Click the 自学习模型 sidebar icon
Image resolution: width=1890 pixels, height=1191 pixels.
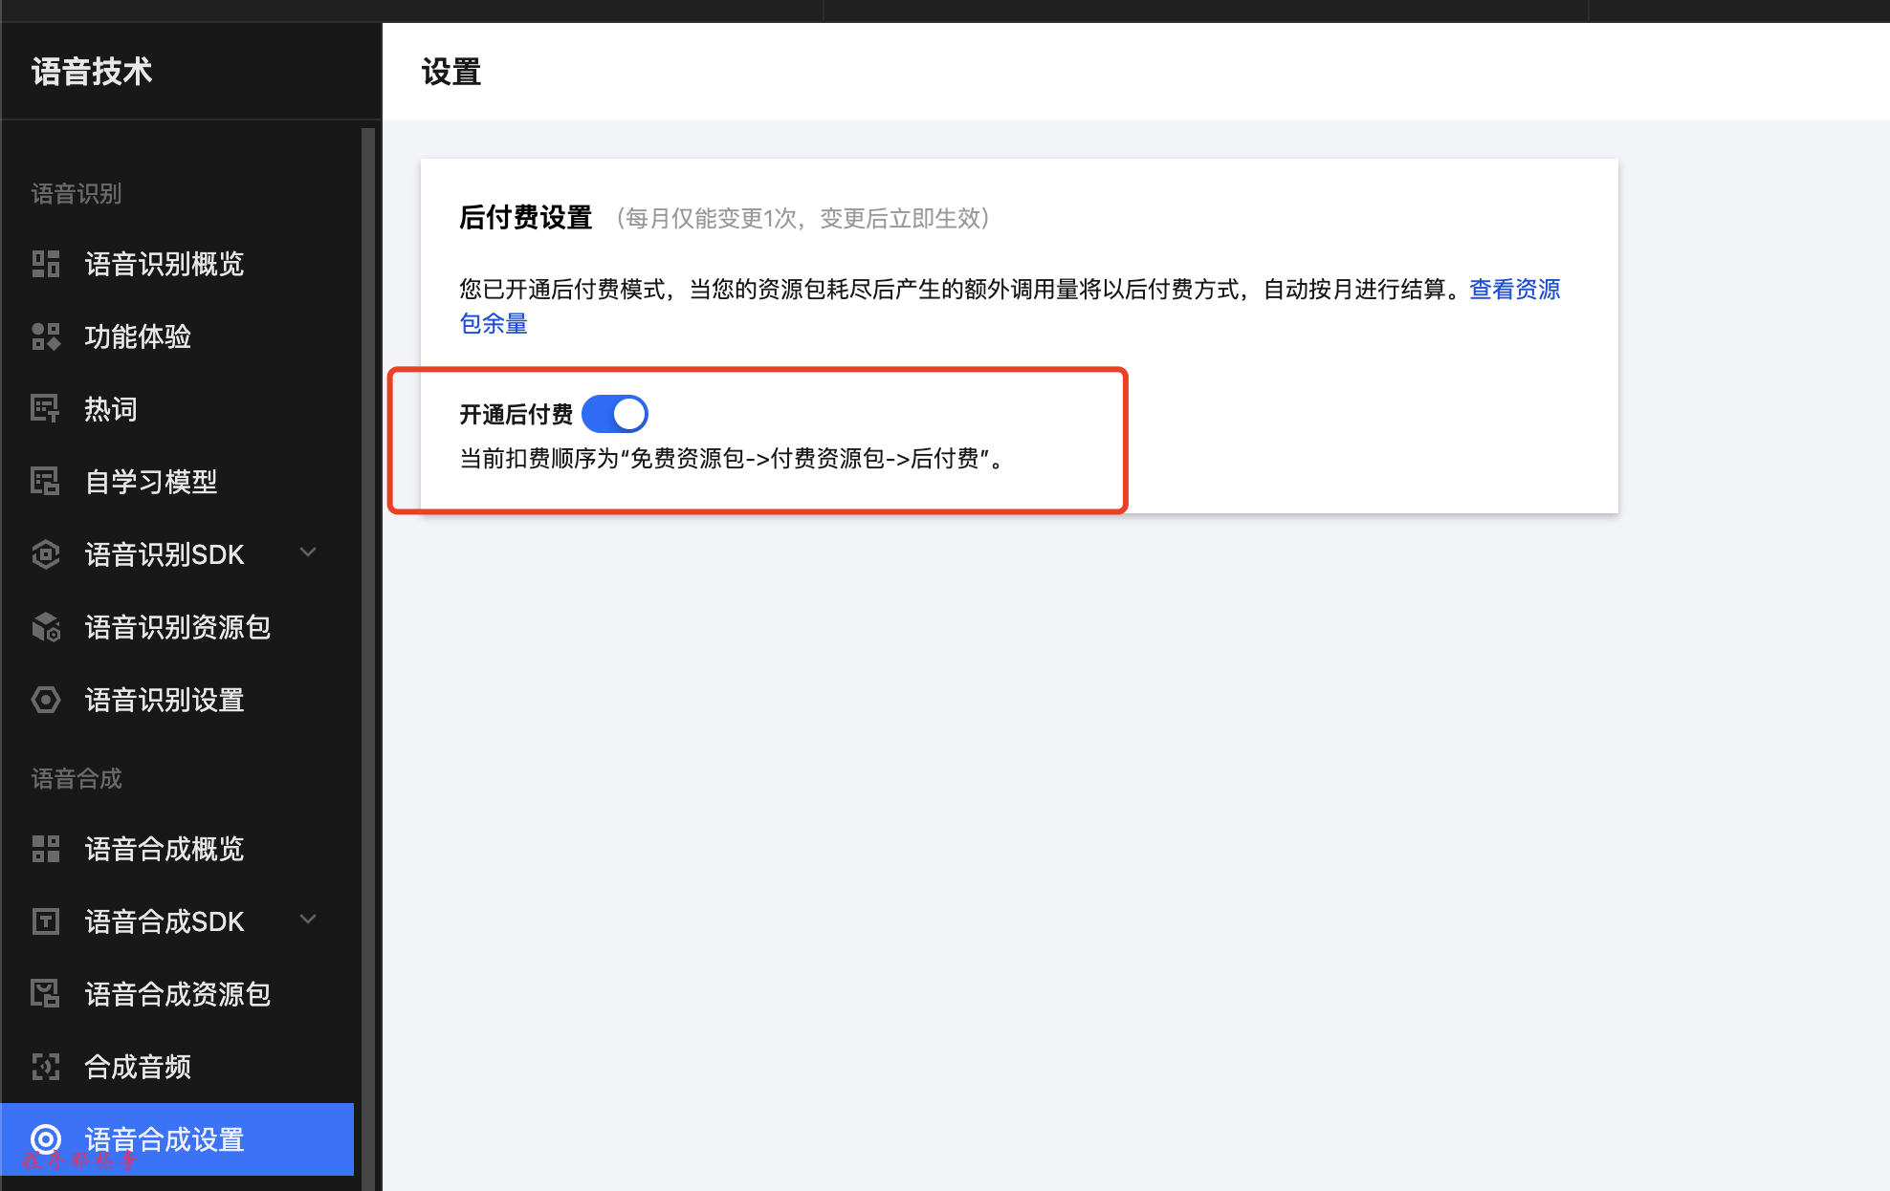coord(45,482)
